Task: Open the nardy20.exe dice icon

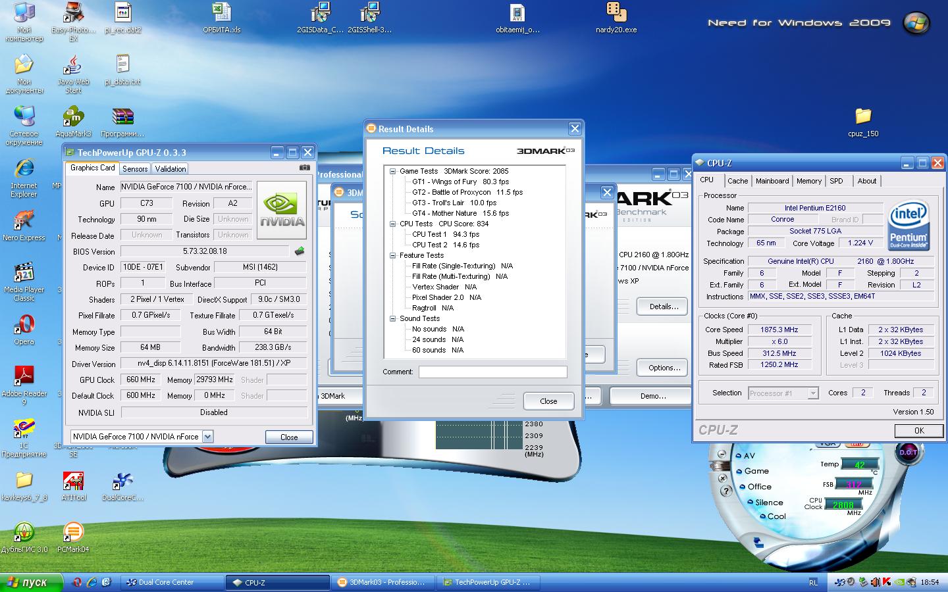Action: pyautogui.click(x=616, y=18)
